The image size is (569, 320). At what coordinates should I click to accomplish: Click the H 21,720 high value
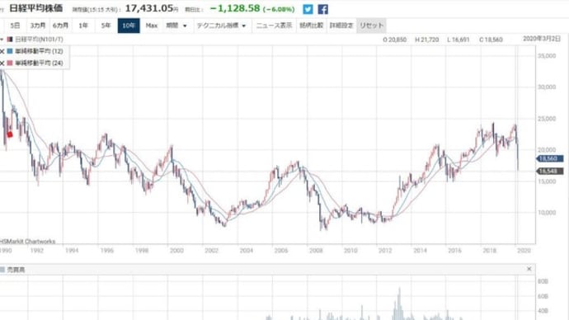(x=427, y=40)
